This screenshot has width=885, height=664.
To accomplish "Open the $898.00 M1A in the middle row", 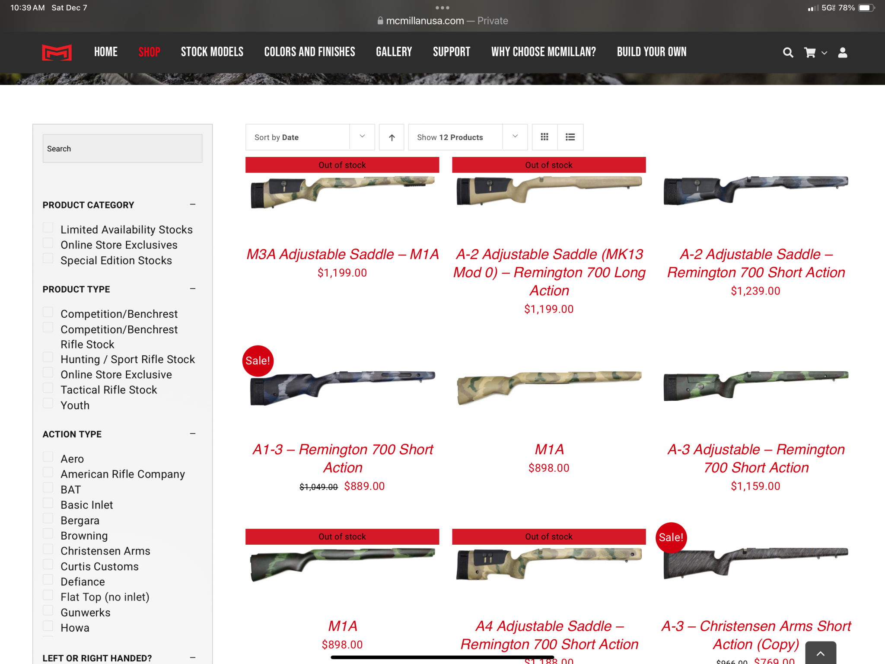I will coord(549,450).
